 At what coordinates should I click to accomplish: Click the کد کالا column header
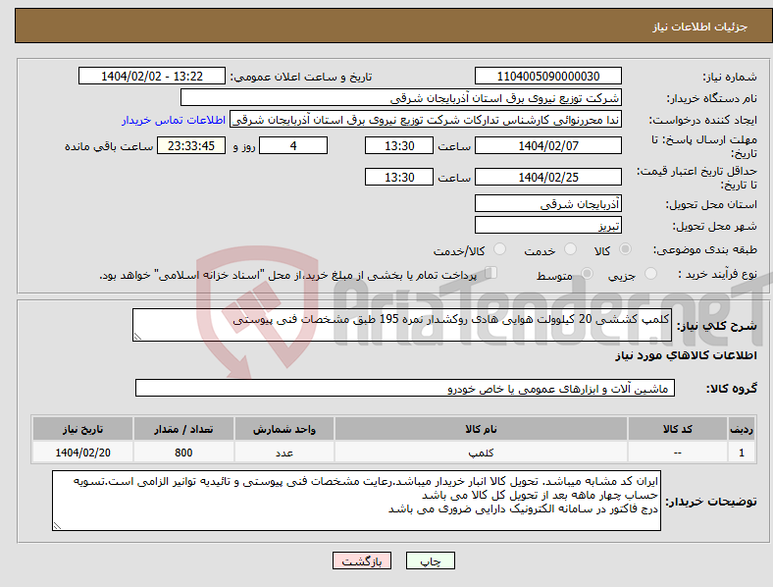point(678,429)
